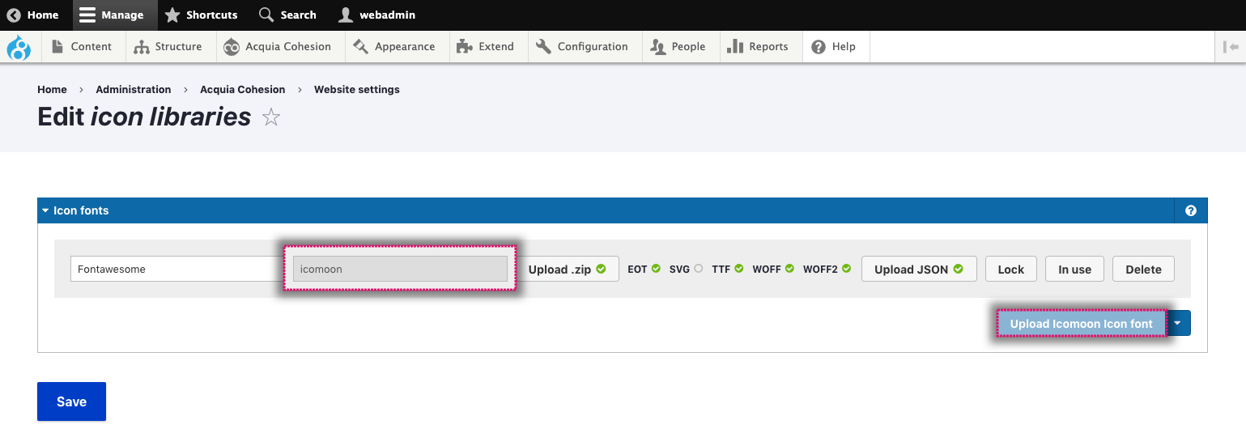Screen dimensions: 1246x446
Task: Open the Appearance admin menu
Action: (395, 46)
